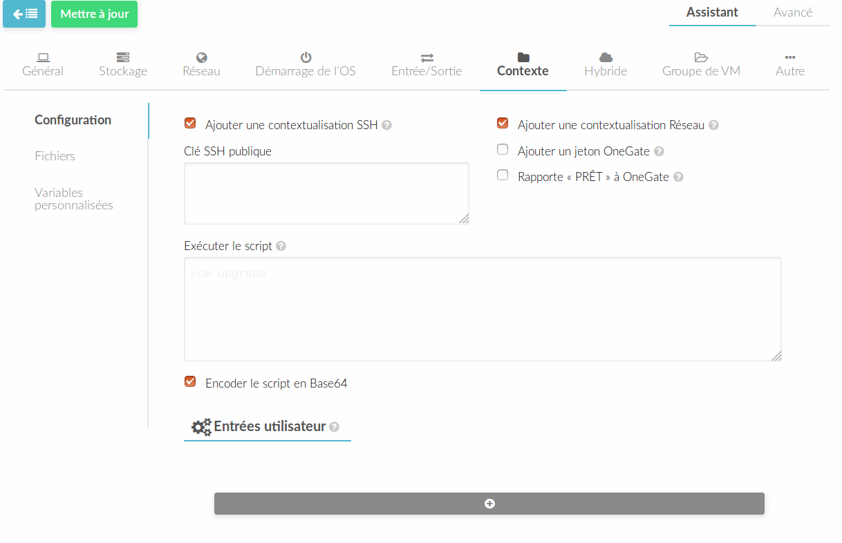Open the Hybride tab

click(606, 64)
